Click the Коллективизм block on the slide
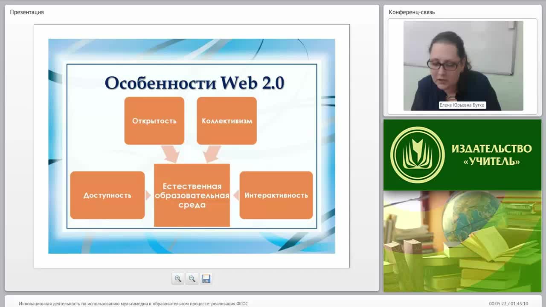The image size is (546, 307). 227,121
